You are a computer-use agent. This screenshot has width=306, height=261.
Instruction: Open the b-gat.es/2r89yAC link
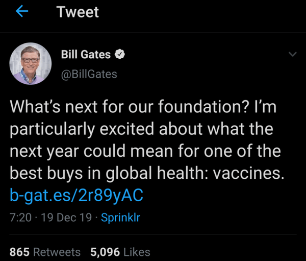pos(76,194)
